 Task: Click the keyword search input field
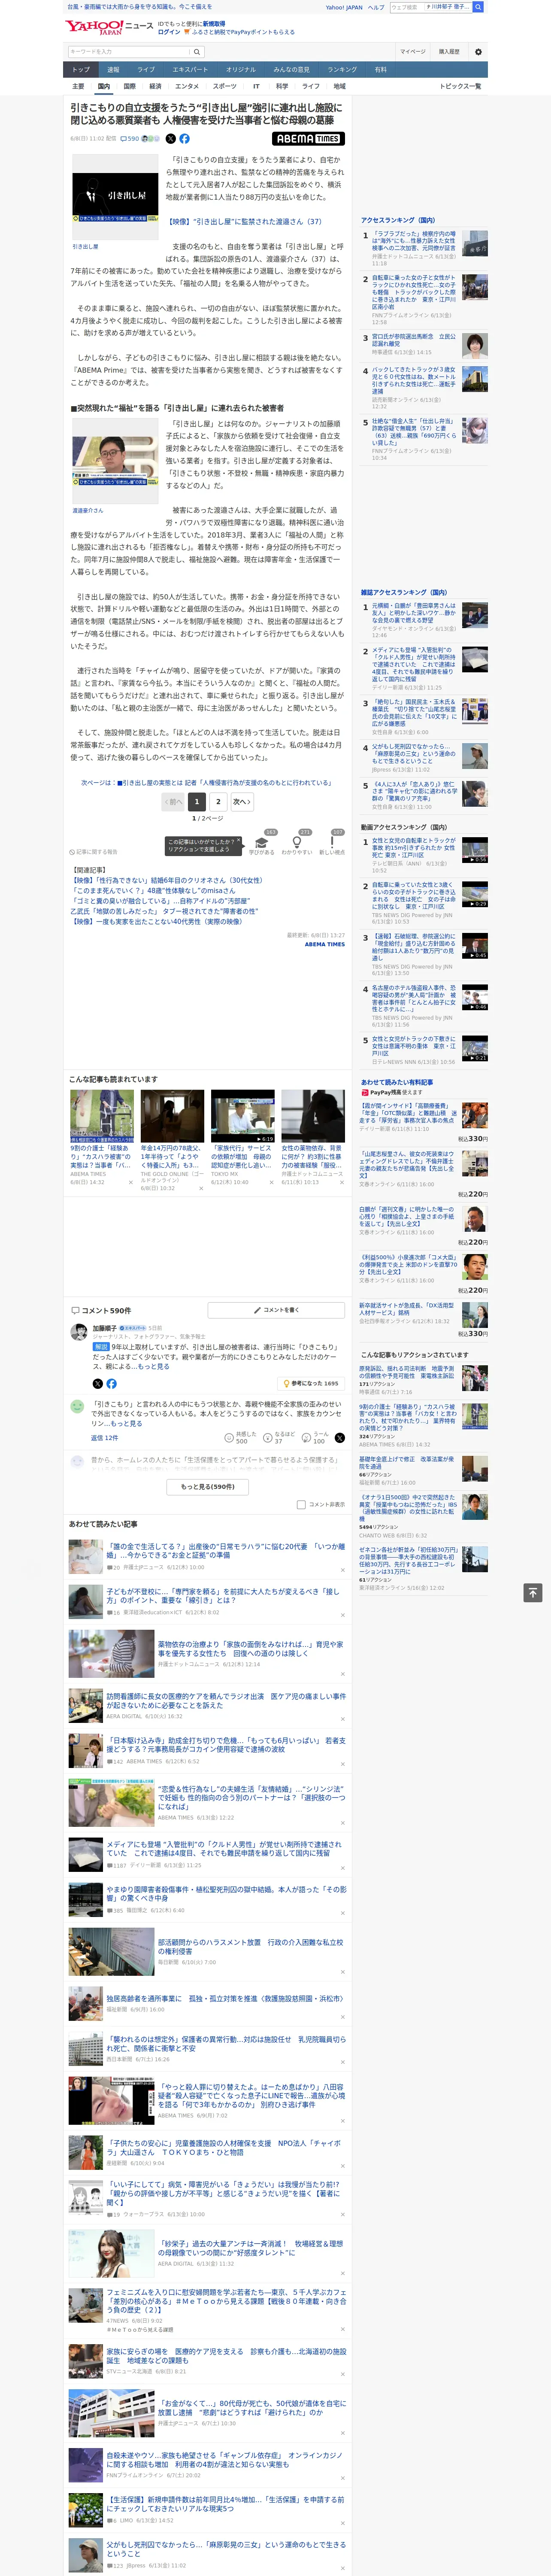129,52
